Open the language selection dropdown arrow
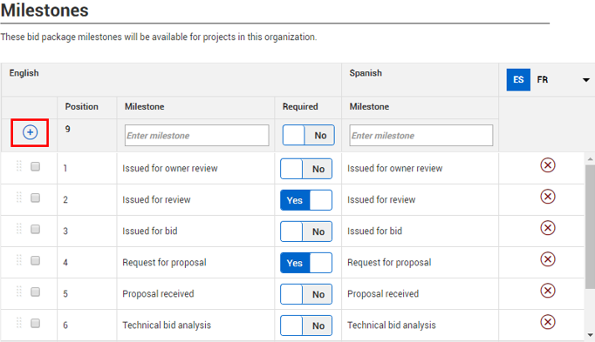The image size is (595, 342). pyautogui.click(x=586, y=80)
